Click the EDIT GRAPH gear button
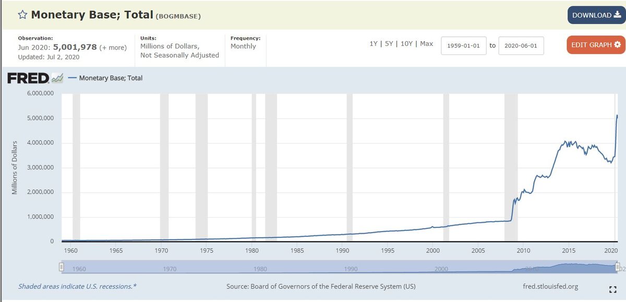The width and height of the screenshot is (626, 302). (596, 45)
